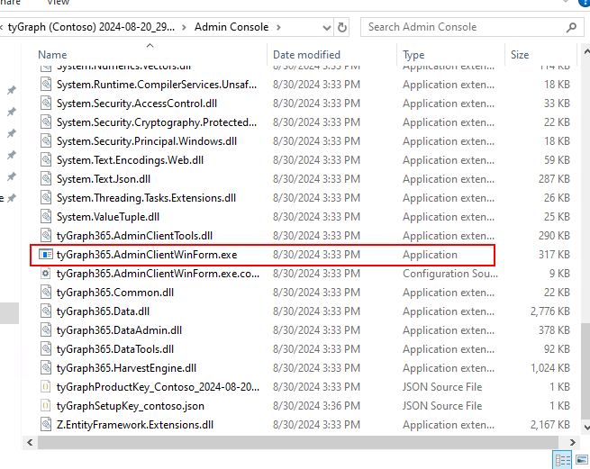The image size is (590, 469).
Task: Click the tyGraphSetupKey_contoso.json file icon
Action: pos(46,406)
